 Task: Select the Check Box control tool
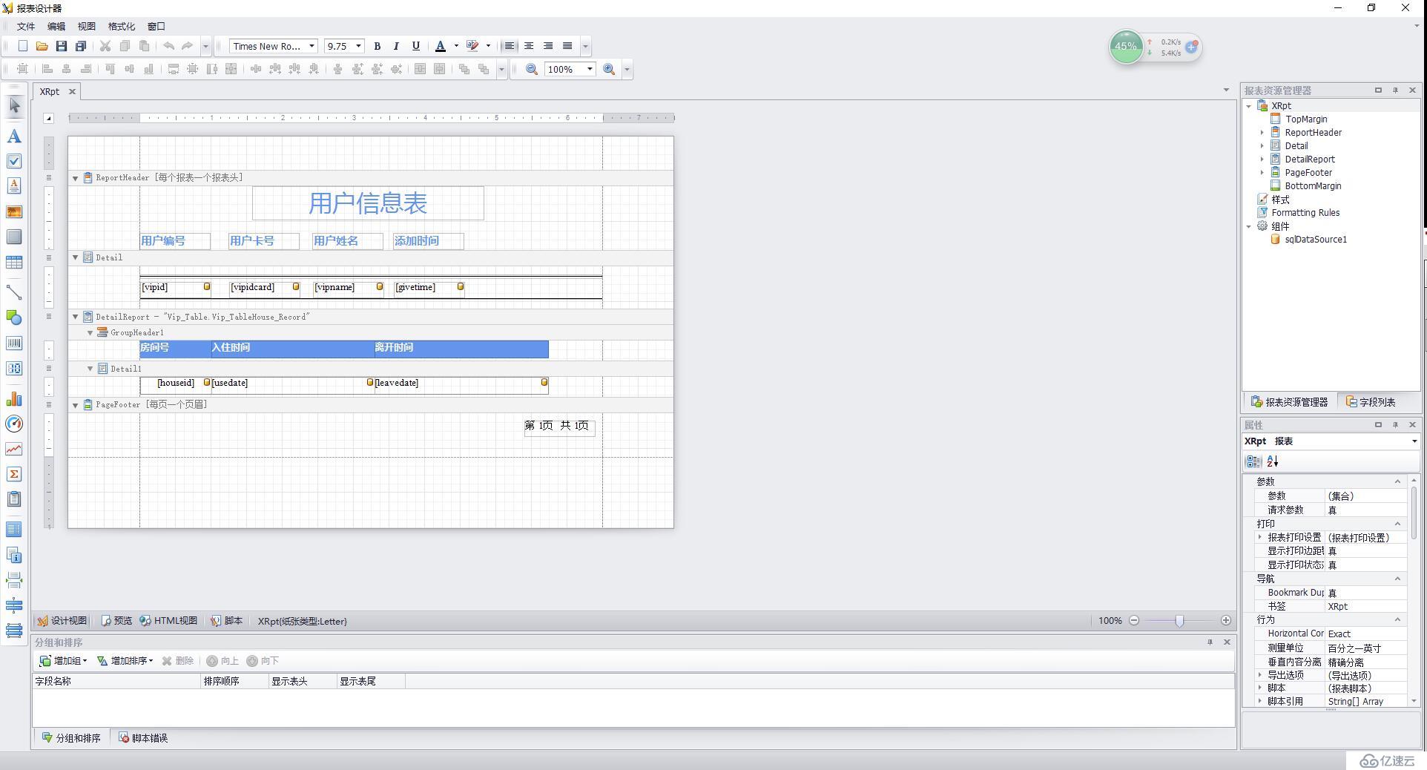[x=14, y=161]
